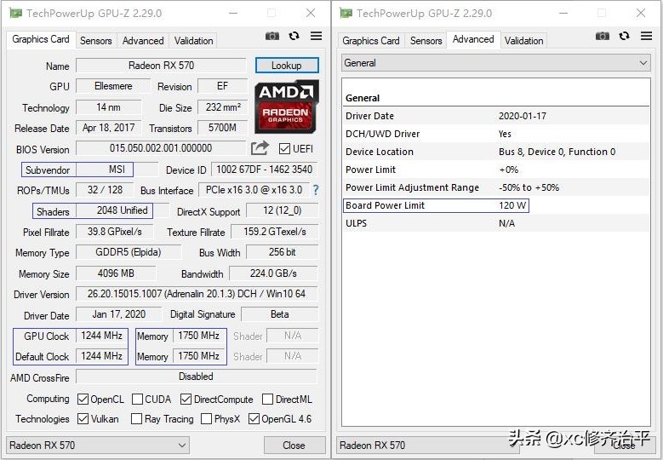
Task: Open Validation tab in right window
Action: tap(523, 41)
